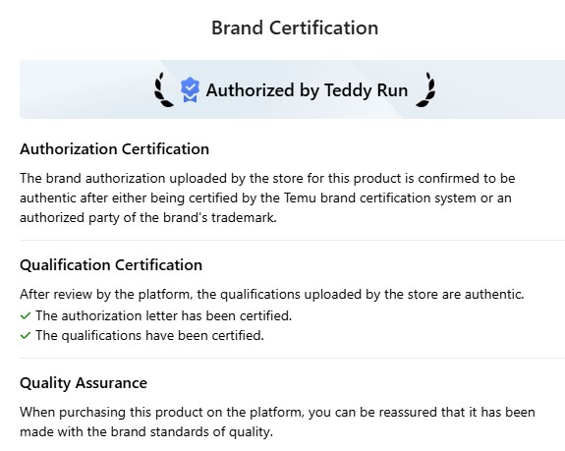Viewport: 565px width, 451px height.
Task: Click the 'When purchasing this product' paragraph
Action: tap(277, 422)
